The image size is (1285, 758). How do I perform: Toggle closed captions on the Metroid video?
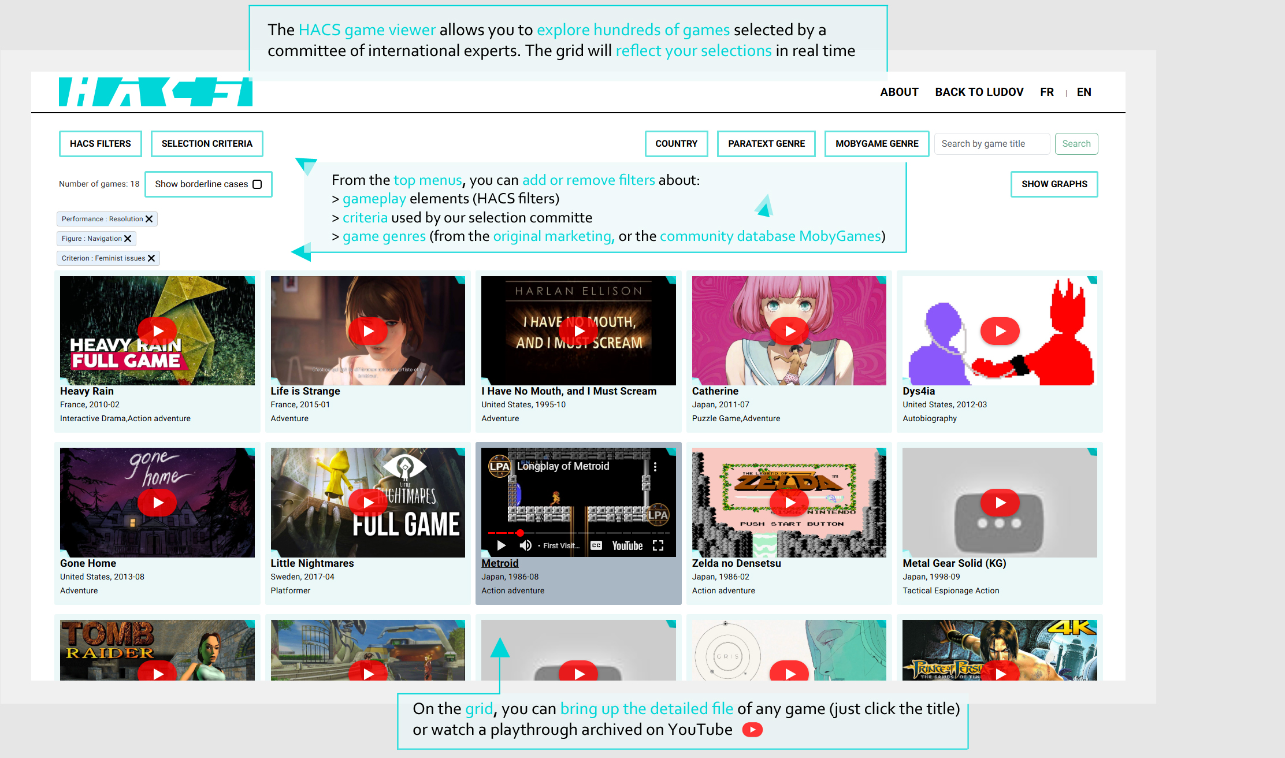(x=596, y=545)
